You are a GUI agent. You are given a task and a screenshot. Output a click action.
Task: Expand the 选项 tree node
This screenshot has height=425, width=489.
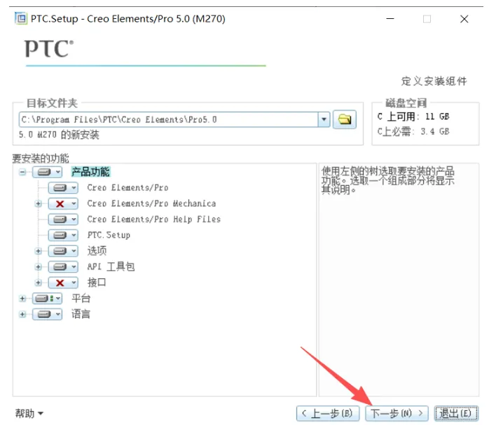(x=39, y=251)
